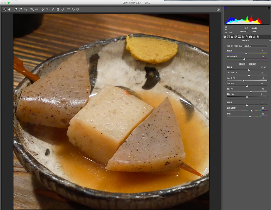Image resolution: width=271 pixels, height=210 pixels.
Task: Toggle shadow clipping warning in histogram
Action: (225, 8)
